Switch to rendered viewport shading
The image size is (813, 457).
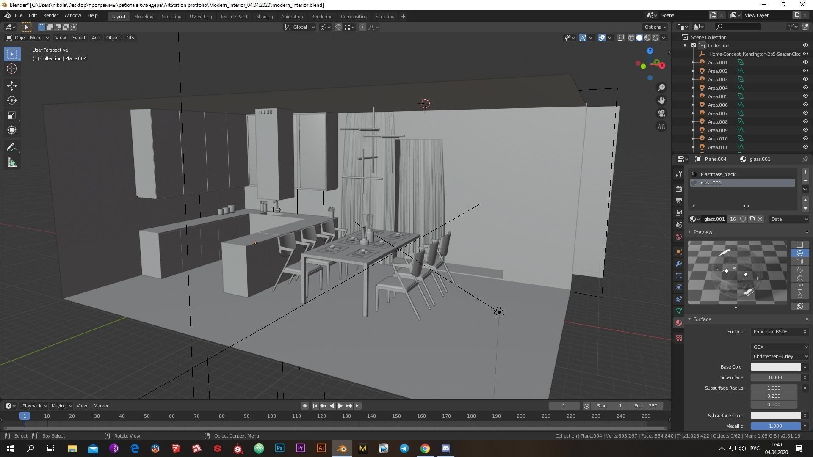point(655,38)
